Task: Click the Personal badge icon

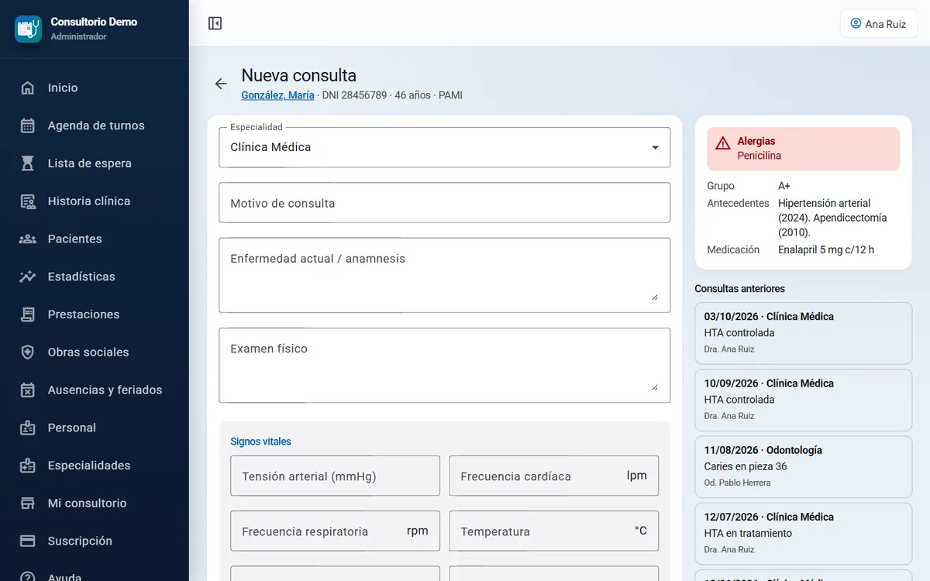Action: 28,428
